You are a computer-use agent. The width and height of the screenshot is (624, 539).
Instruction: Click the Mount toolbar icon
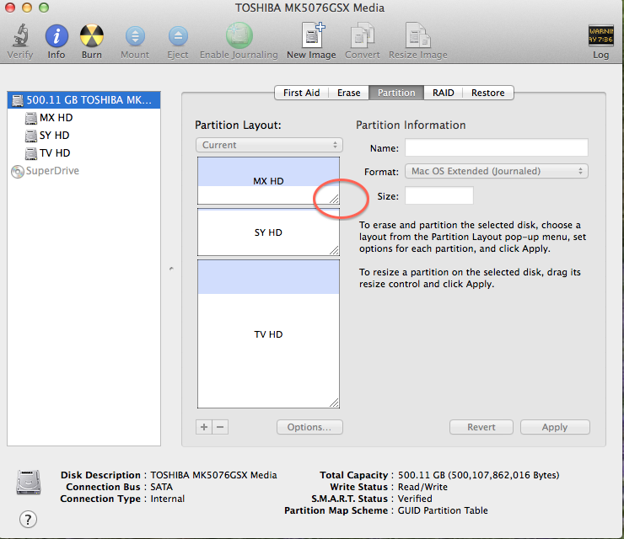[135, 36]
